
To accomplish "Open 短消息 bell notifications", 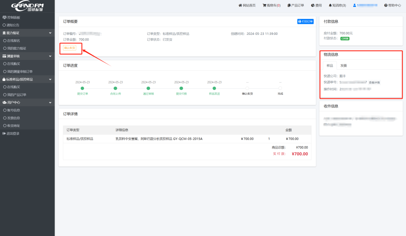I will tap(330, 5).
